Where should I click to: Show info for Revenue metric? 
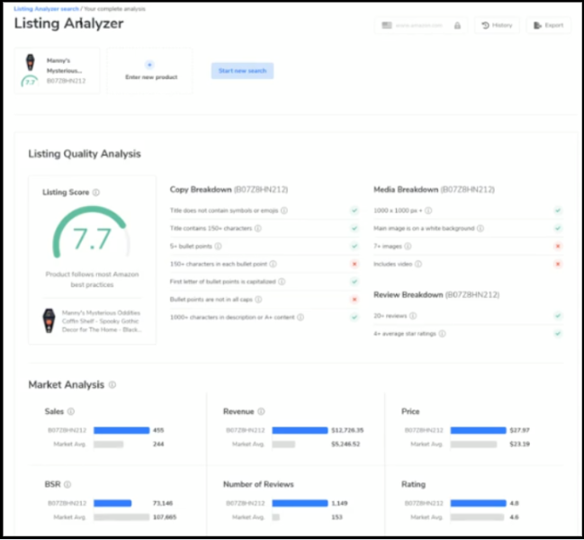tap(261, 411)
